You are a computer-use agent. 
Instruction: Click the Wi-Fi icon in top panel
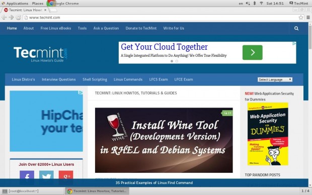[261, 3]
